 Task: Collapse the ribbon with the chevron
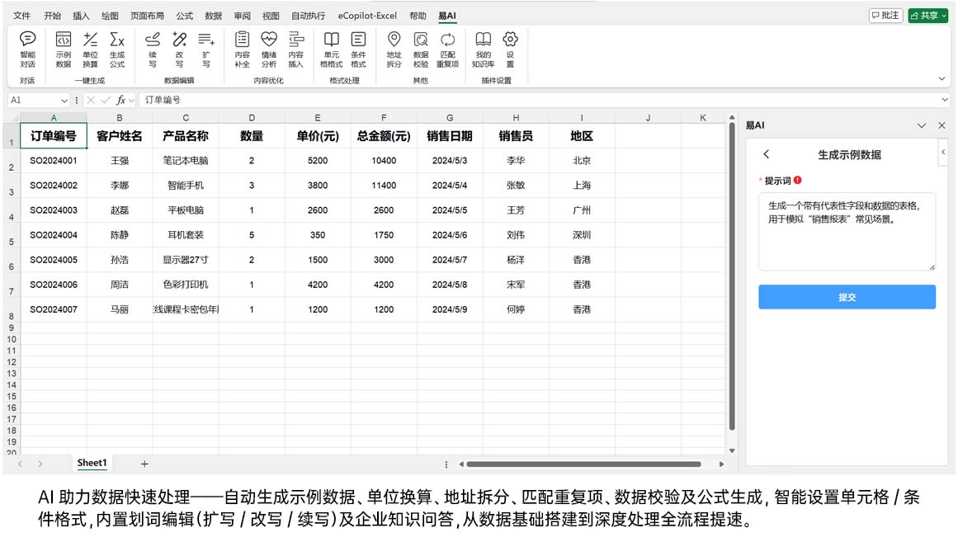[942, 79]
